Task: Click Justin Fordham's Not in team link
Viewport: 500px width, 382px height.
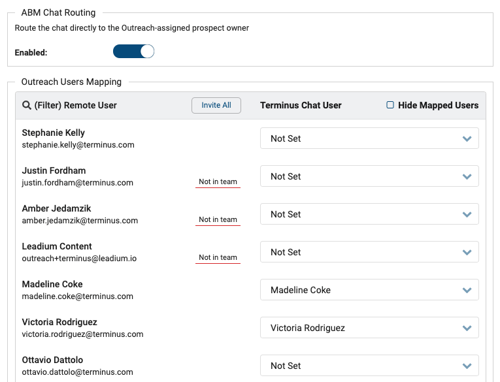Action: click(218, 182)
